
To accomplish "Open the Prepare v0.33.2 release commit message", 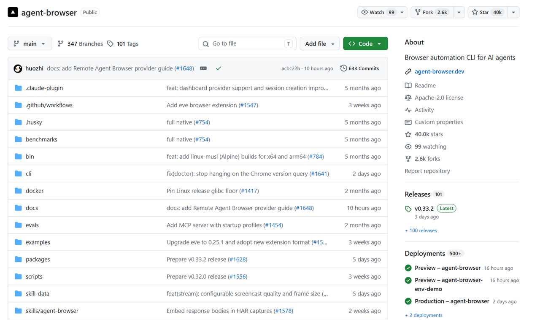I will 196,259.
